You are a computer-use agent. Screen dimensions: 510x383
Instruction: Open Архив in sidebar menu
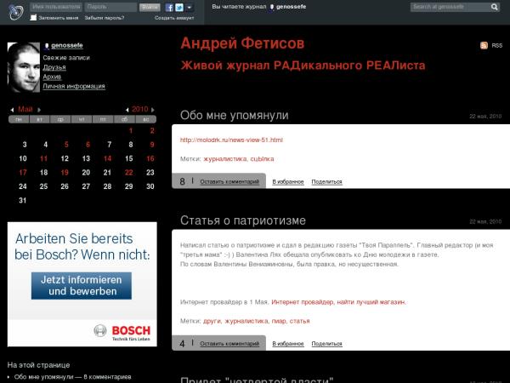click(x=52, y=77)
